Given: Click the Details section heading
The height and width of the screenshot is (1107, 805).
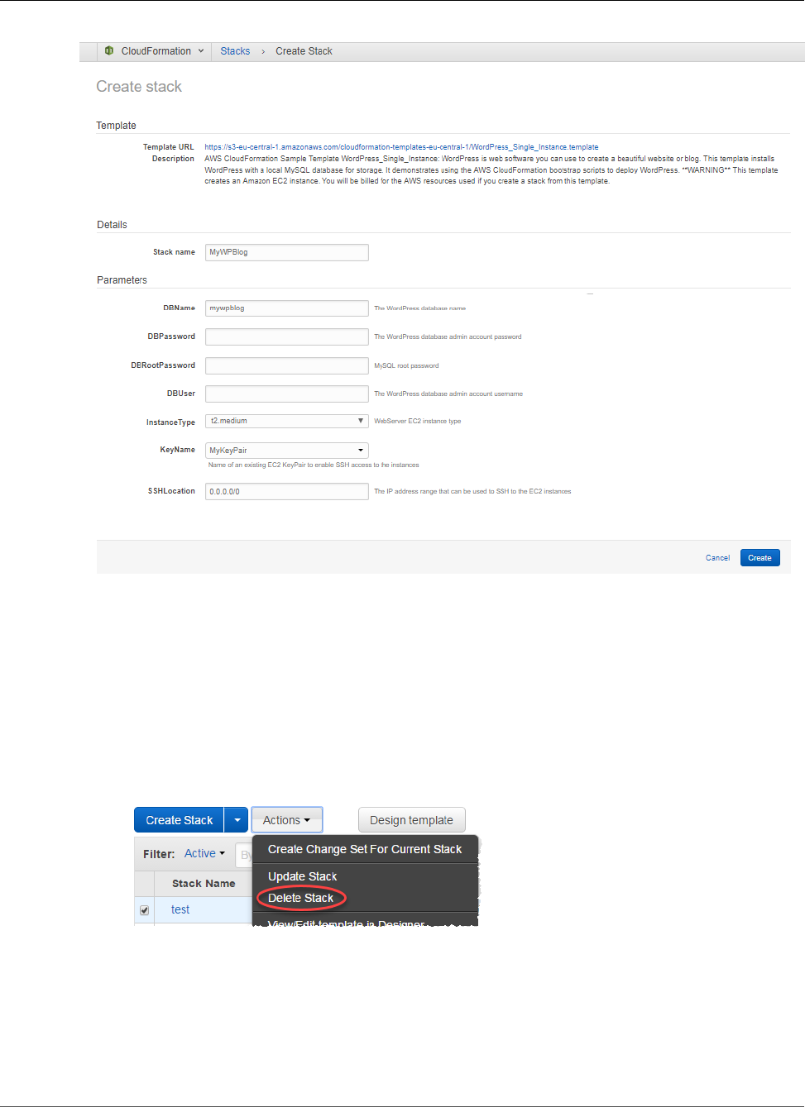Looking at the screenshot, I should 112,225.
